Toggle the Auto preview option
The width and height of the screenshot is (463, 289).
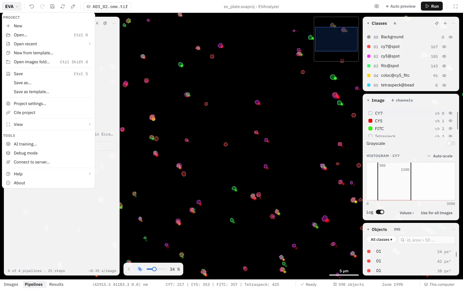401,6
